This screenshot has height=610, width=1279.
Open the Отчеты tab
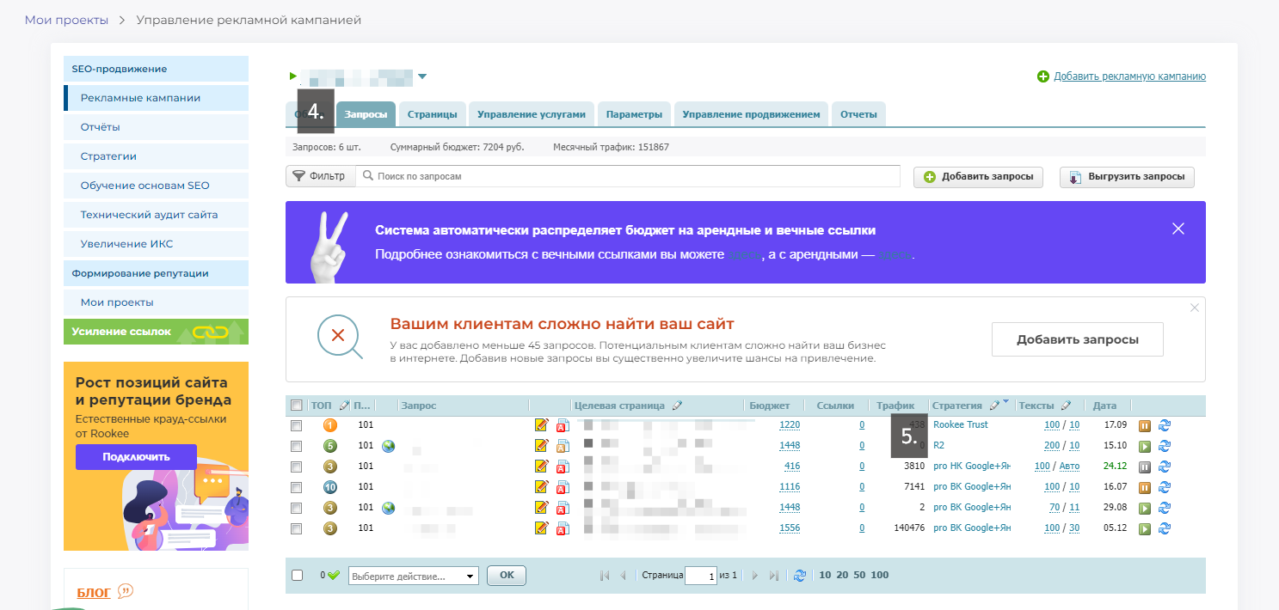[858, 113]
